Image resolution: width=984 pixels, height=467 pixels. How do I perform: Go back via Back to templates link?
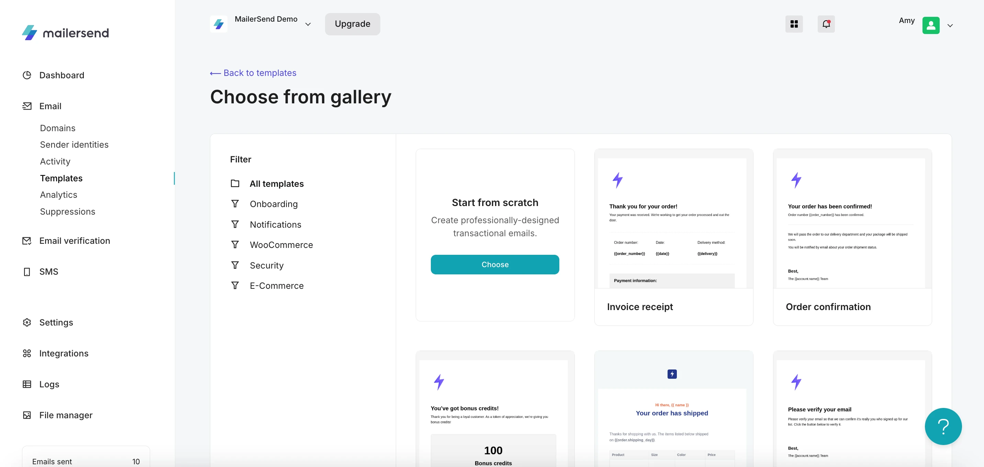click(253, 73)
